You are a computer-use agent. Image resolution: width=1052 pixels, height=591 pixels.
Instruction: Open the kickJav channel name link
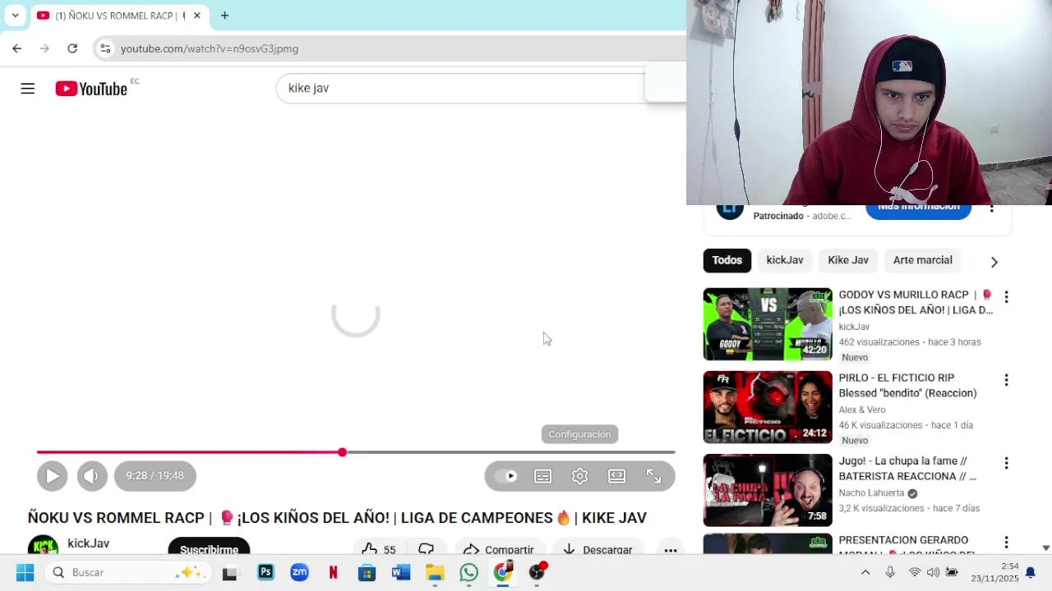pyautogui.click(x=89, y=543)
